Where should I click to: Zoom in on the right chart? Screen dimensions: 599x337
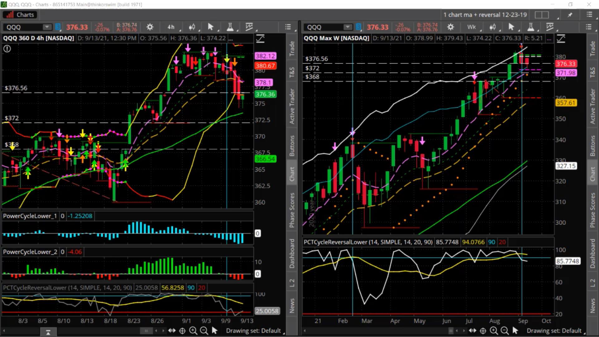click(494, 331)
